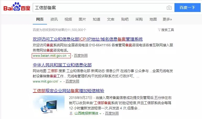Open 工信部规定企业网站备案增加短信核验 result
The image size is (202, 119).
[68, 91]
